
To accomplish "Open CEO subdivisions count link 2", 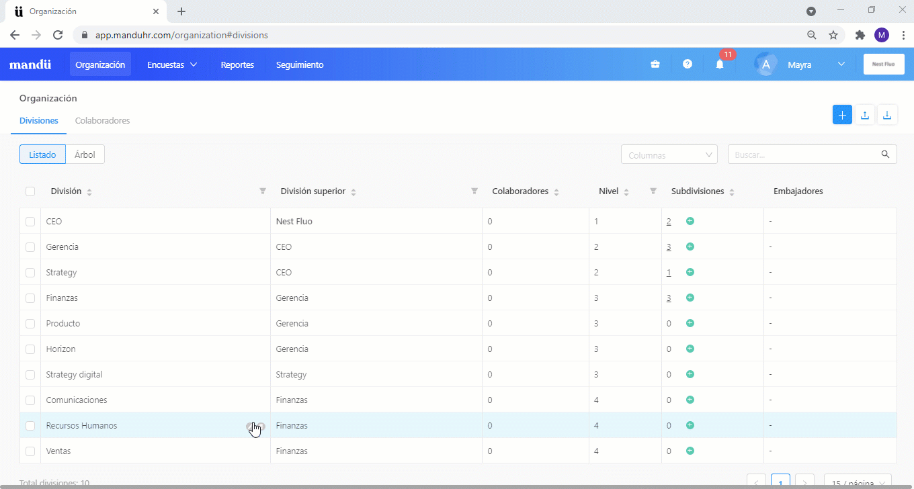I will pos(669,221).
